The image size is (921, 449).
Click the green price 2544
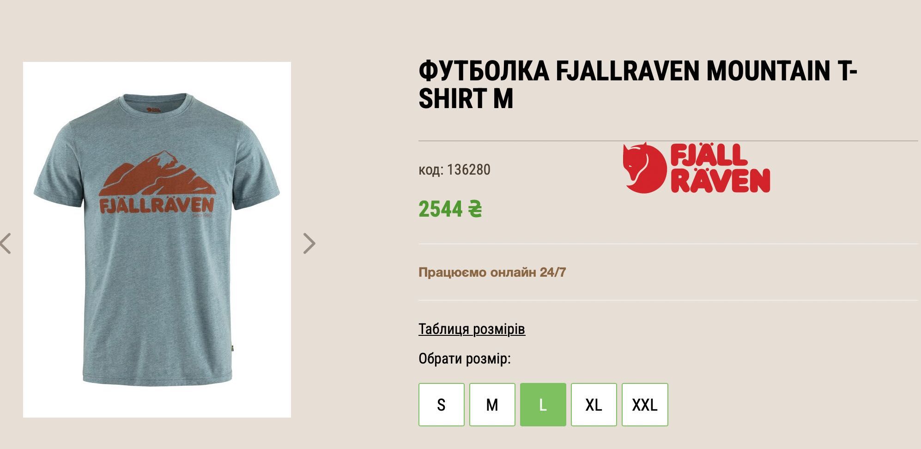pyautogui.click(x=440, y=209)
